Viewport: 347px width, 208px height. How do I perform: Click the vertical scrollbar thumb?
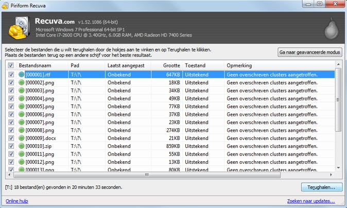tap(338, 100)
